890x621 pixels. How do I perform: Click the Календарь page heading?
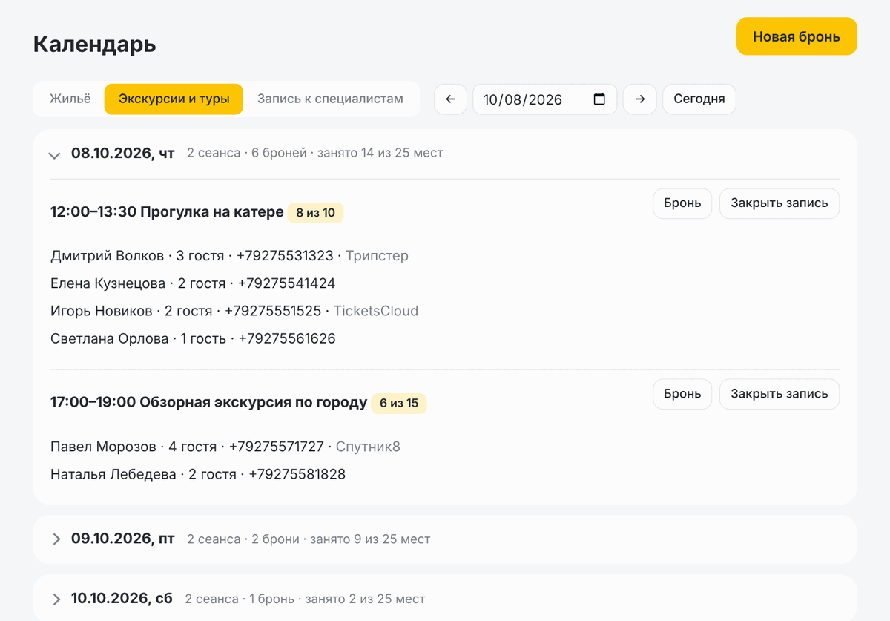(x=95, y=44)
